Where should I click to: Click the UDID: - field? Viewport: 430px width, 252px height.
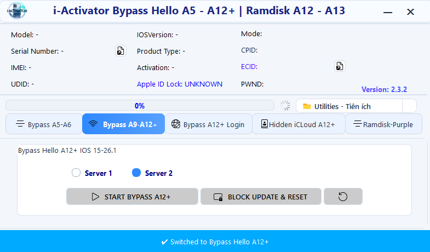coord(22,84)
